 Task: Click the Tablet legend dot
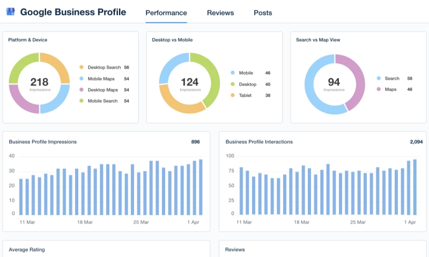(233, 95)
